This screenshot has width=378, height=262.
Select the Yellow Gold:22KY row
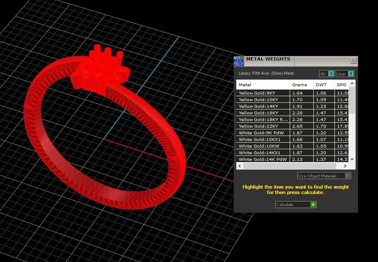point(293,126)
